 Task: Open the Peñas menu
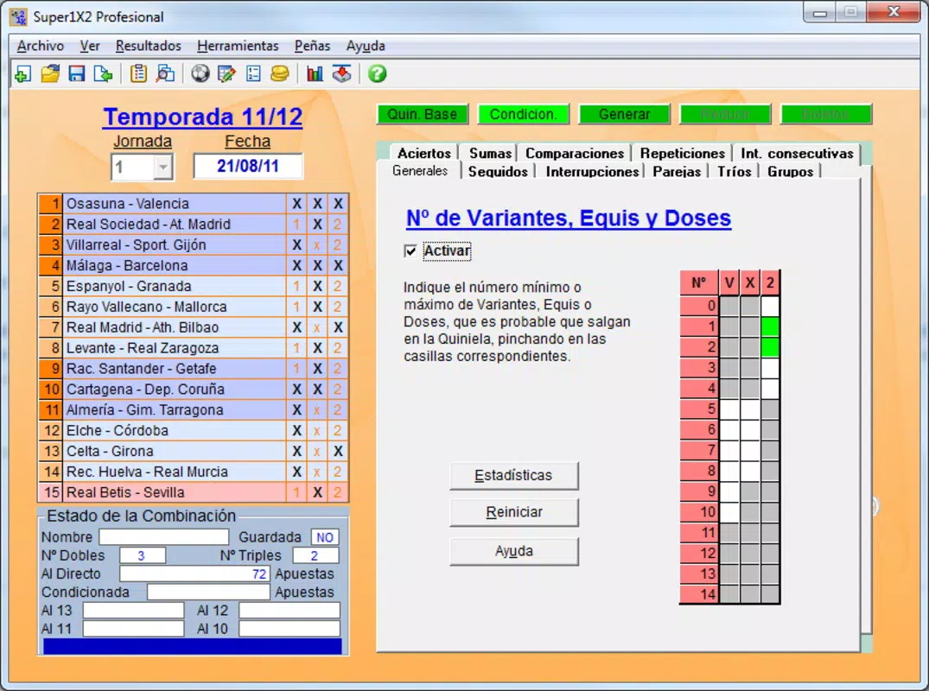(x=312, y=46)
